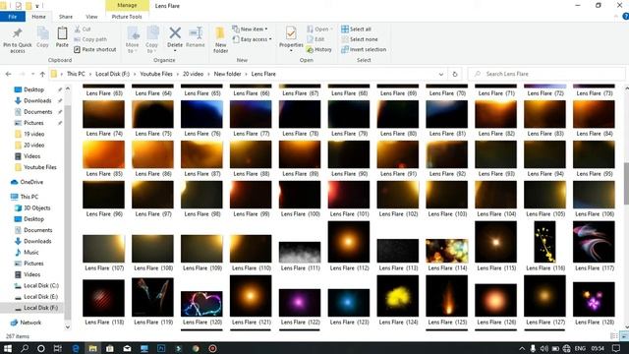Switch to details view icon
Image resolution: width=629 pixels, height=354 pixels.
pyautogui.click(x=614, y=336)
